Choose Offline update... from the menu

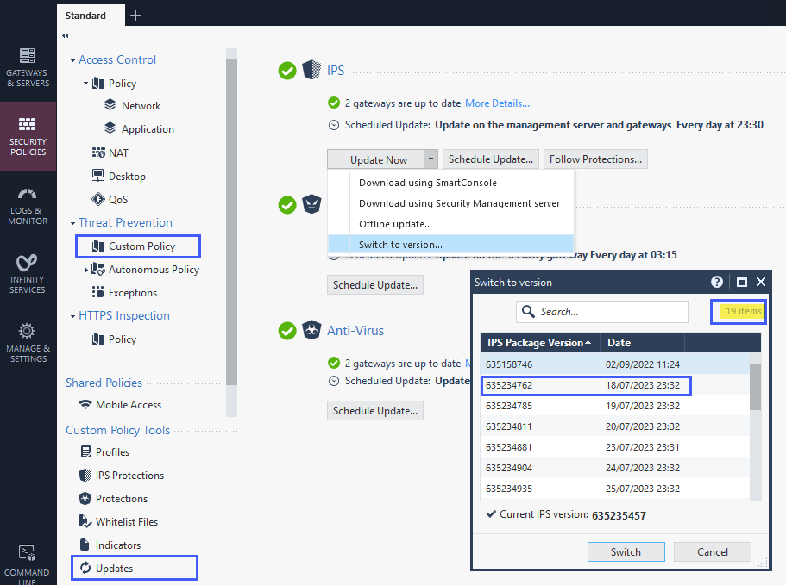[395, 224]
